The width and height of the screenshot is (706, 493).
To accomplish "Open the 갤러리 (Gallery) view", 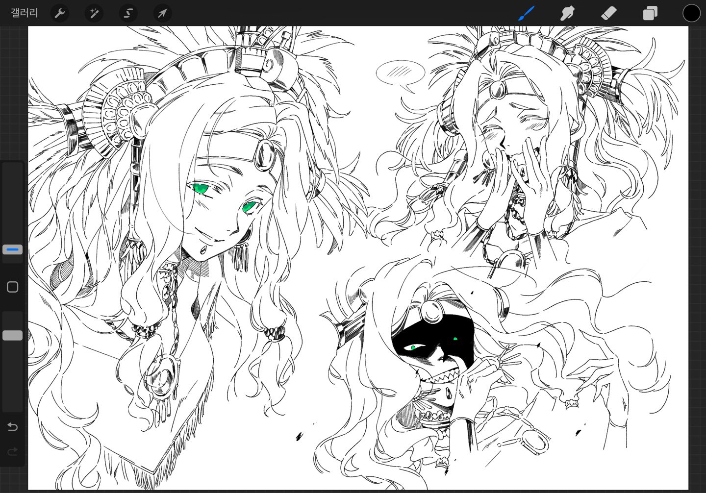I will (x=25, y=13).
